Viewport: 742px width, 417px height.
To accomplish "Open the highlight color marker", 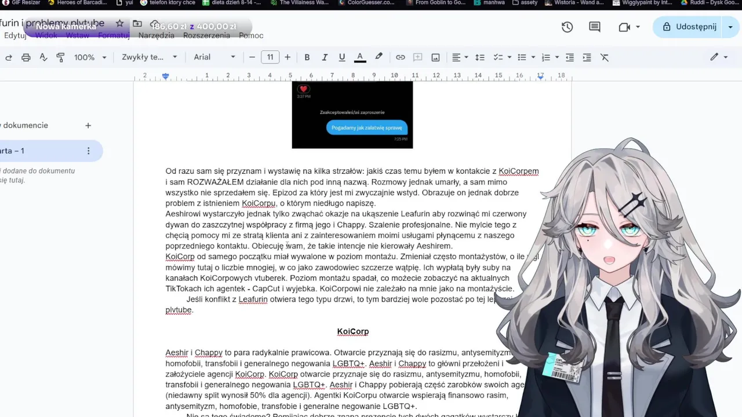I will tap(379, 57).
